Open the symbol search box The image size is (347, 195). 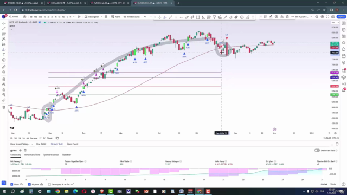pos(15,17)
